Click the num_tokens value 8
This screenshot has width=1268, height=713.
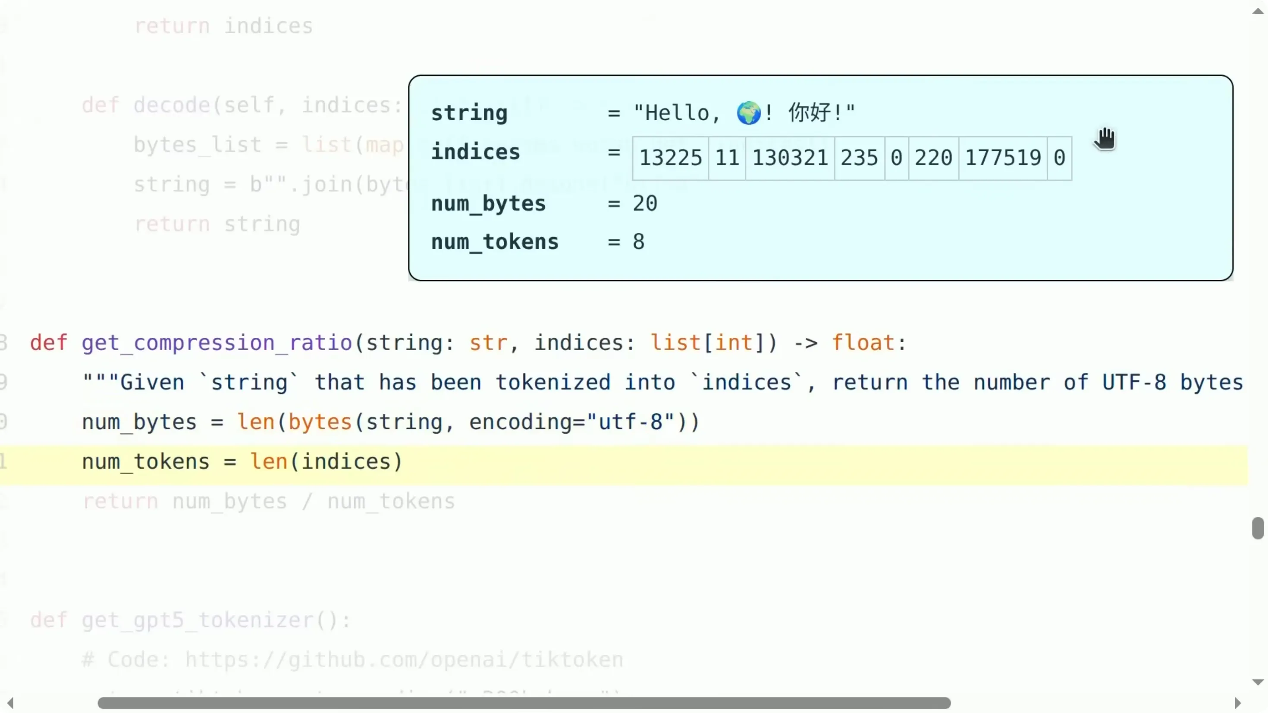(638, 241)
